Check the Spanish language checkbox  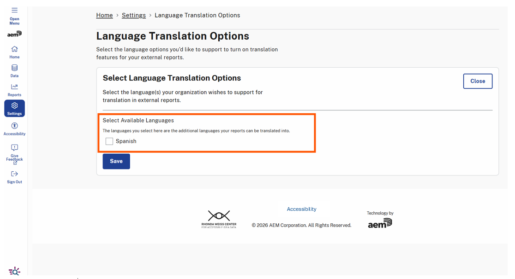109,141
